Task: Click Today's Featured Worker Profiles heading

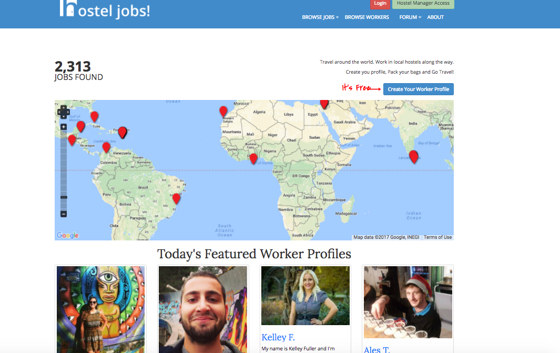Action: [x=254, y=254]
